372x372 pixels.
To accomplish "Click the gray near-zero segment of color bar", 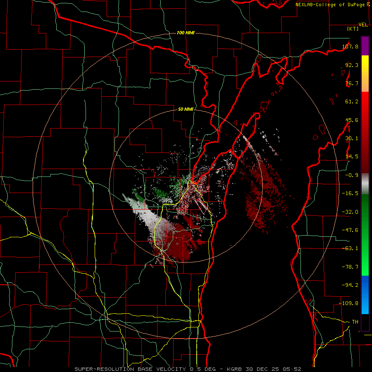I will tap(365, 184).
